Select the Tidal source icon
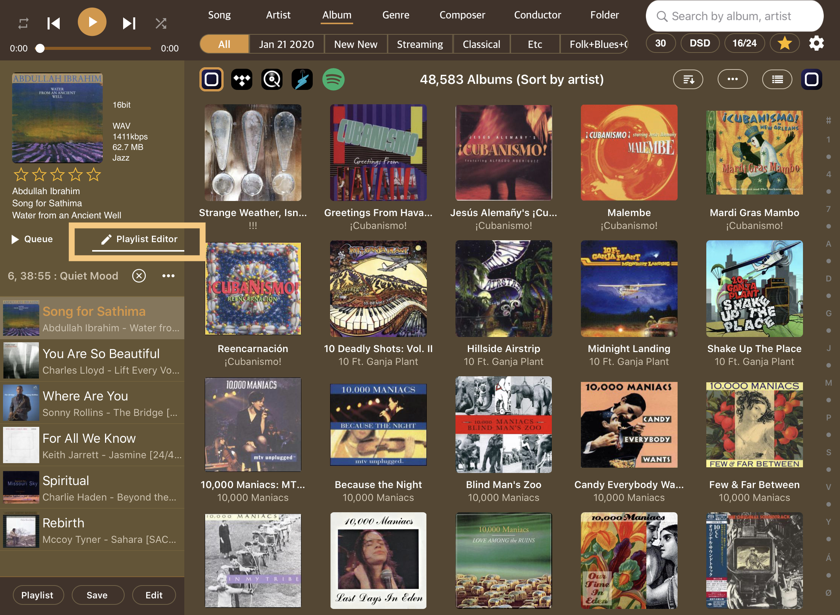The width and height of the screenshot is (840, 615). click(x=242, y=79)
